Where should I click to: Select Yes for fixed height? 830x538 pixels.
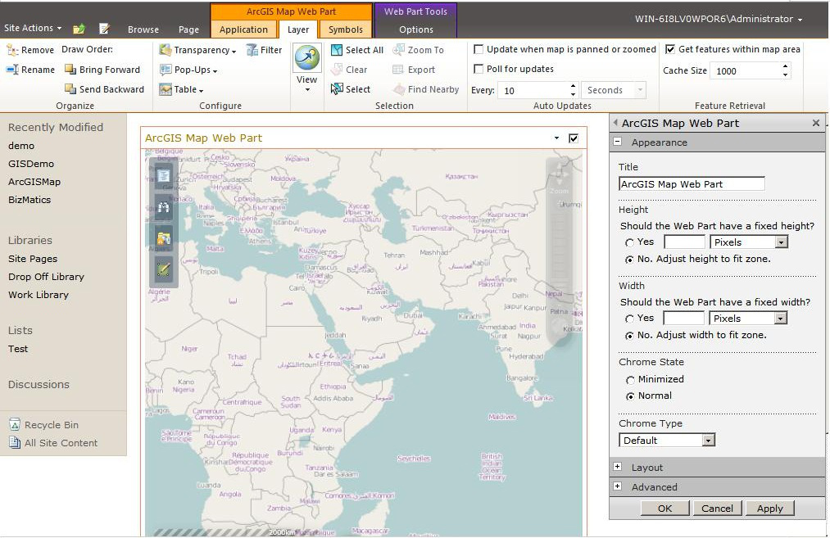pos(629,242)
